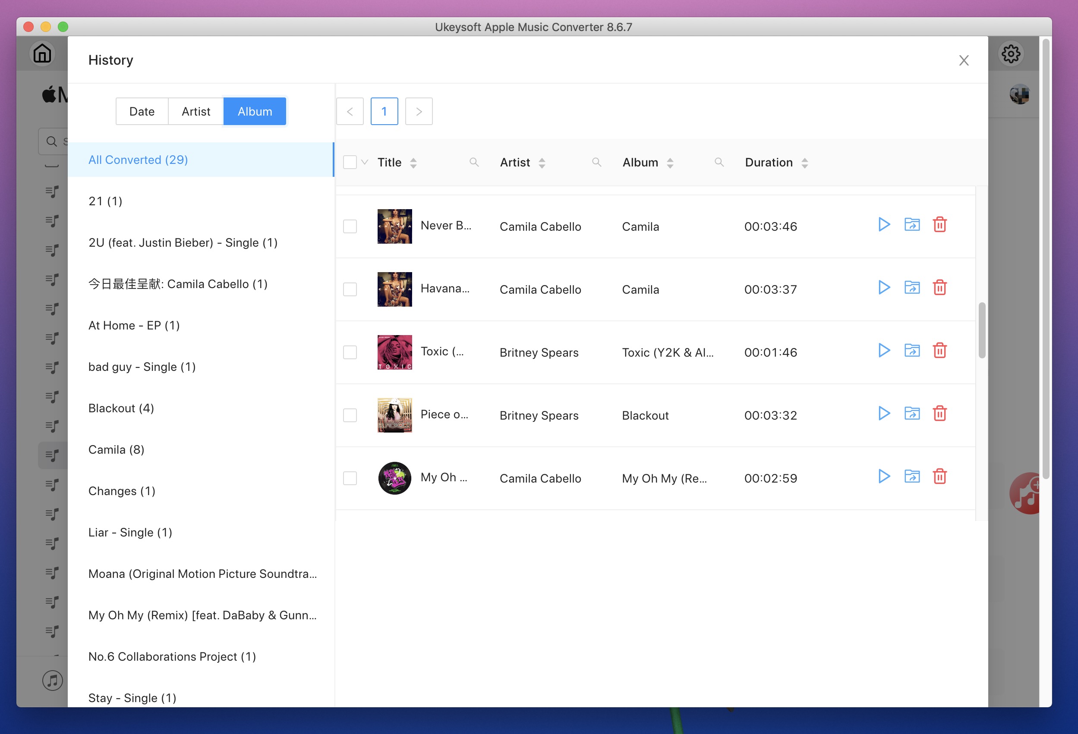Check the Never B... row checkbox

coord(350,227)
